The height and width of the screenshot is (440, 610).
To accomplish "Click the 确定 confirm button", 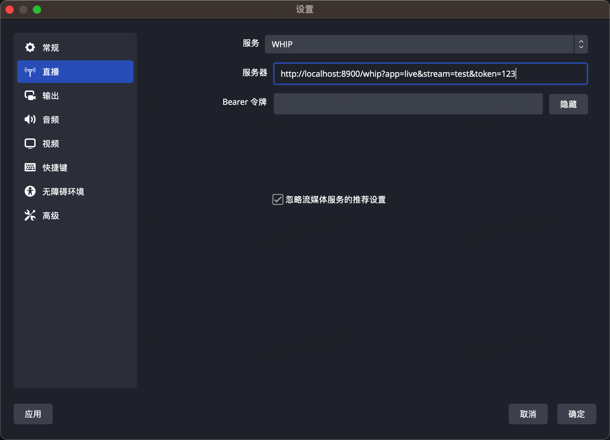I will click(x=576, y=414).
